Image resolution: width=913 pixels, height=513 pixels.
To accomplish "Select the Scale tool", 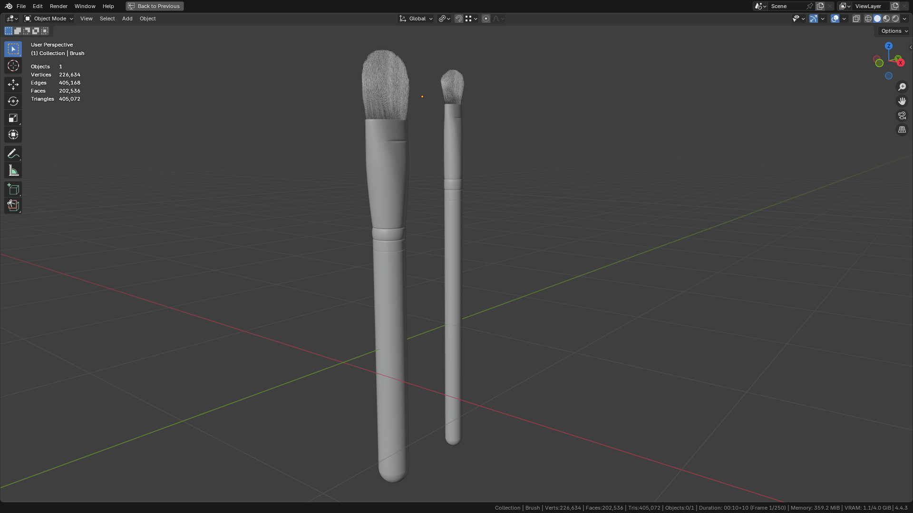I will pos(13,118).
